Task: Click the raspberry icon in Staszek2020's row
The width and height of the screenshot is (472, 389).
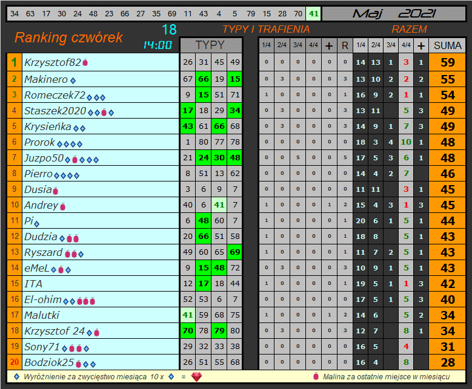Action: click(104, 113)
